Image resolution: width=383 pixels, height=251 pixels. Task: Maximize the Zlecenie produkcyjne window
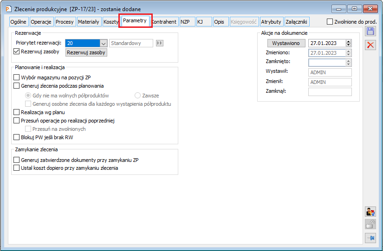[x=354, y=9]
